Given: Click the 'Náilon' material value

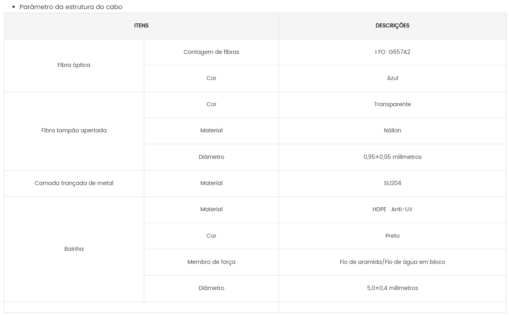Looking at the screenshot, I should [392, 130].
